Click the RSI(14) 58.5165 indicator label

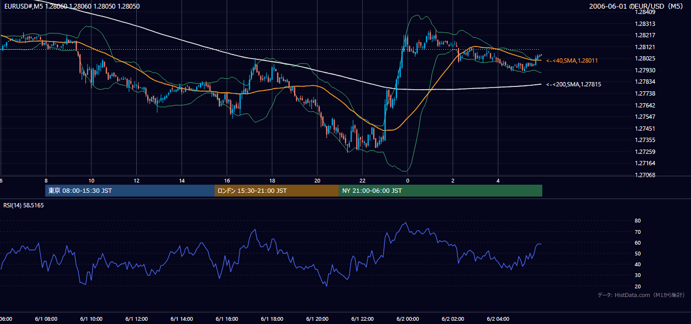pyautogui.click(x=24, y=205)
